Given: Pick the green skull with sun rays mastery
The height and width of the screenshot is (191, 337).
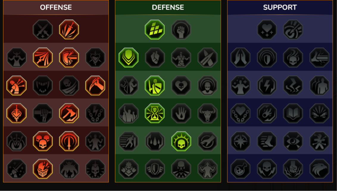Looking at the screenshot, I should pyautogui.click(x=181, y=141).
